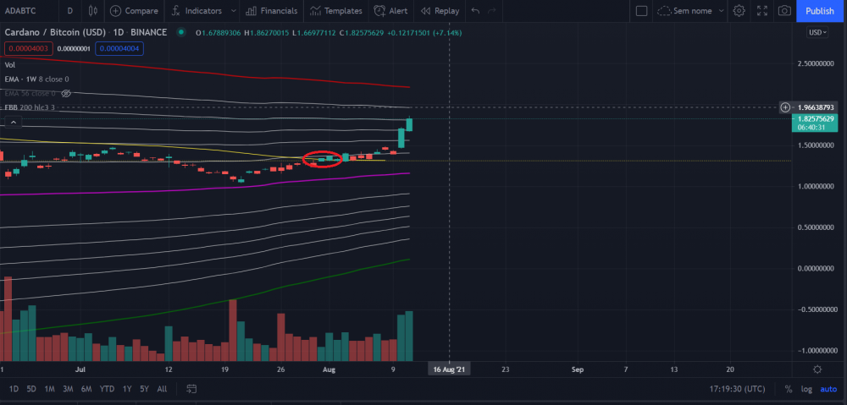This screenshot has height=405, width=847.
Task: Collapse the indicator legend list
Action: [14, 123]
